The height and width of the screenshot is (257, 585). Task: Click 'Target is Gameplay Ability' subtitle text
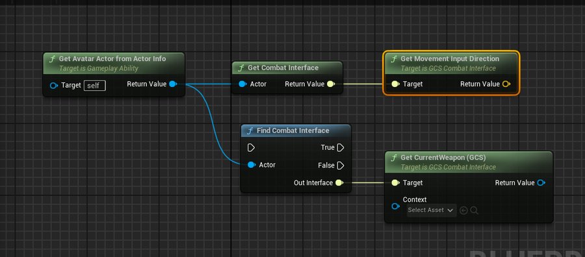pos(99,69)
